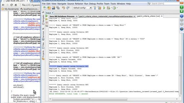This screenshot has height=103, width=184.
Task: Click the JavaPassion.co bookmark in browser
Action: tap(30, 9)
